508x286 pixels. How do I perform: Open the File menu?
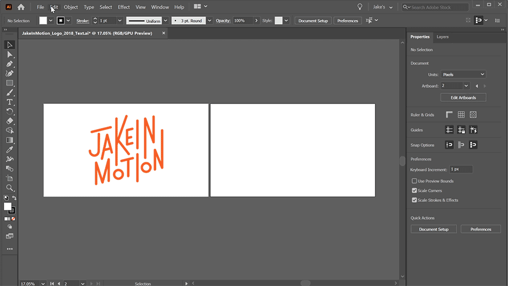click(41, 7)
